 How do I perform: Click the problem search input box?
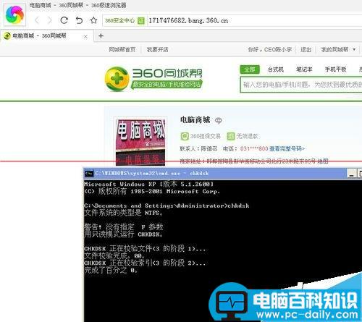[301, 85]
